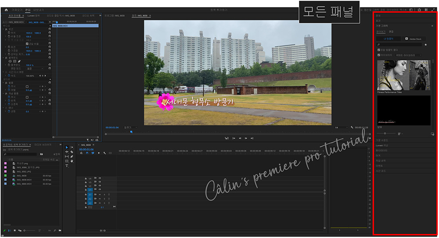Select the My Templates button

389,39
